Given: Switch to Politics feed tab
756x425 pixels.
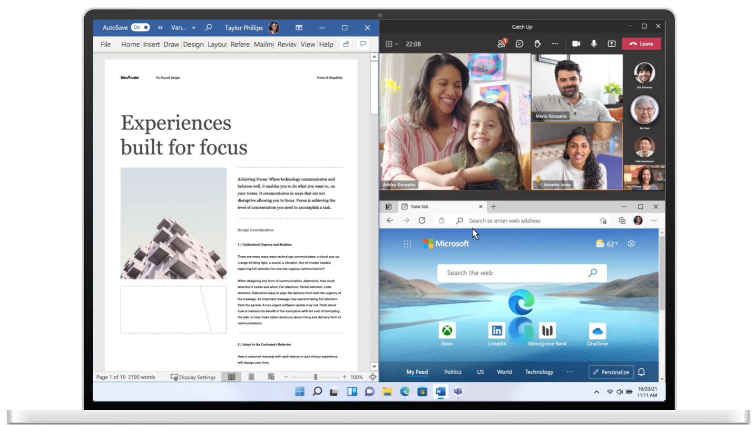Looking at the screenshot, I should tap(453, 372).
